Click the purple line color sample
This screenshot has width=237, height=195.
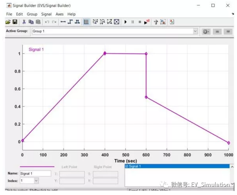pyautogui.click(x=37, y=167)
